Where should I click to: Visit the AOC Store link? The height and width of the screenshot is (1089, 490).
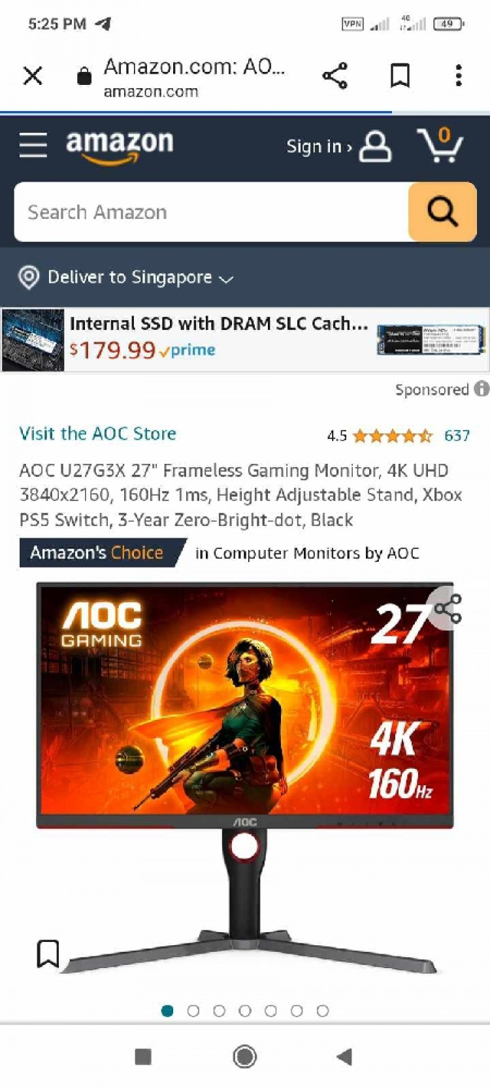(98, 434)
